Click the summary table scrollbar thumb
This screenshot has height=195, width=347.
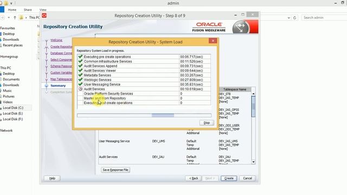point(253,107)
